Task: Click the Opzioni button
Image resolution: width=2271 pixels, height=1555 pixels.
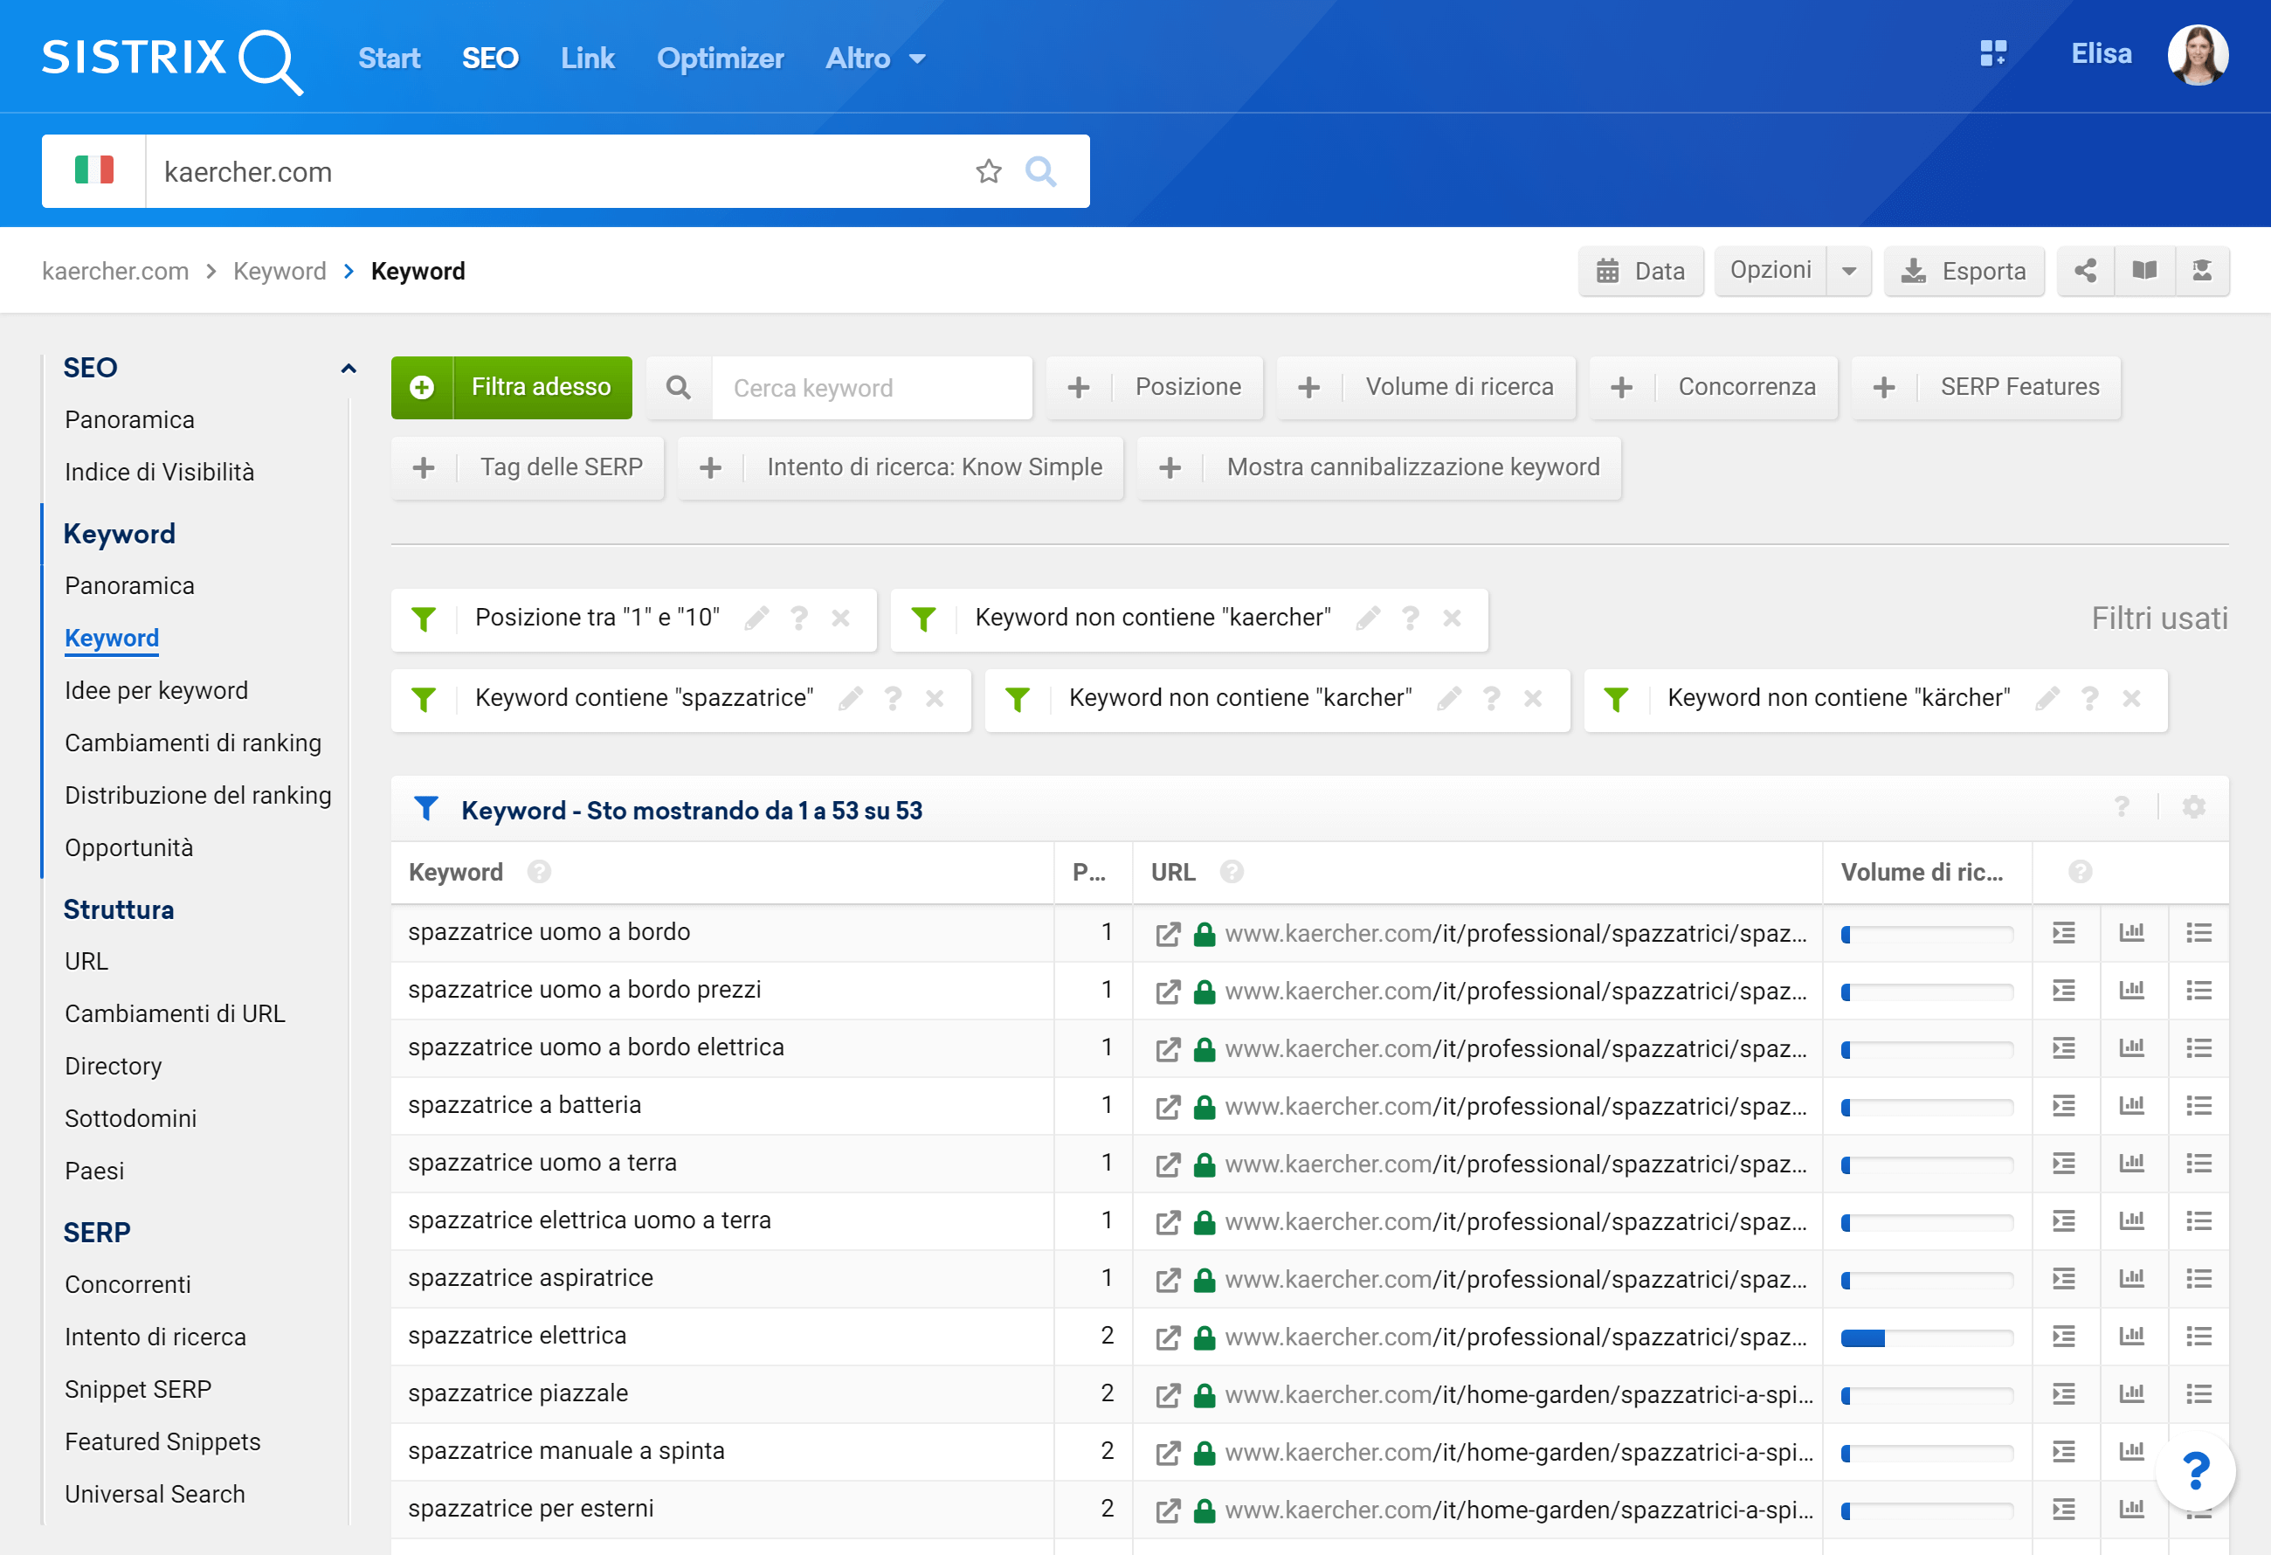Action: pyautogui.click(x=1771, y=271)
